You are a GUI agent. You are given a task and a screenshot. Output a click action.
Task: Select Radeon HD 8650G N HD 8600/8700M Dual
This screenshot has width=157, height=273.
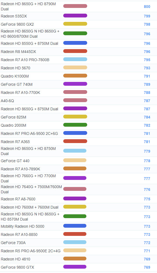(30, 34)
